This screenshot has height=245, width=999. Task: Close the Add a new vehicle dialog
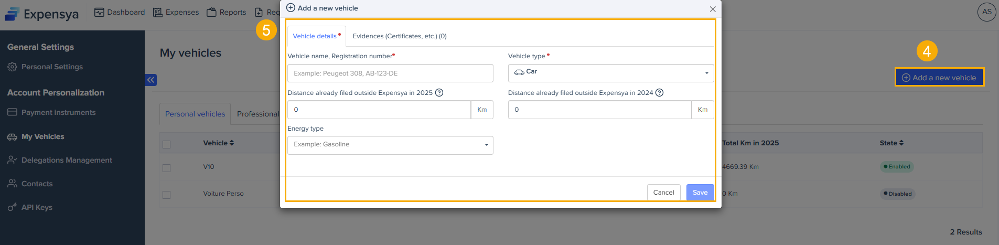pos(712,9)
